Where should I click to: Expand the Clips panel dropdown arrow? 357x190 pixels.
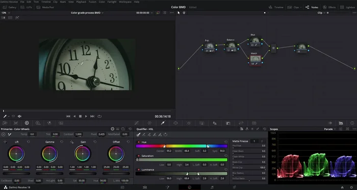click(301, 7)
